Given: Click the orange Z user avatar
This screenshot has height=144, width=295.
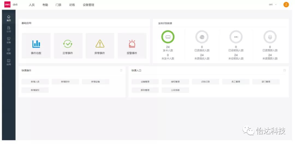Looking at the screenshot, I should pos(286,5).
